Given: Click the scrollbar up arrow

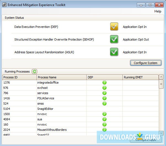Looking at the screenshot, I should pos(161,77).
